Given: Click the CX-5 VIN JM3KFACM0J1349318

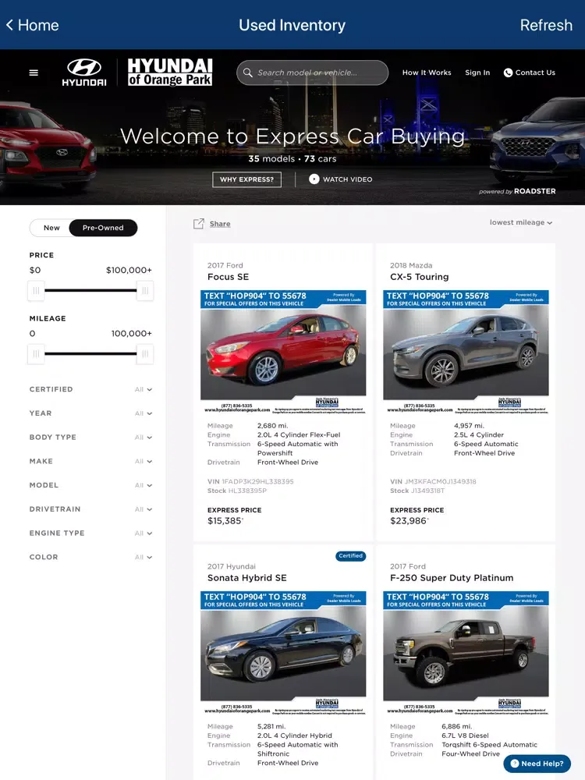Looking at the screenshot, I should click(x=440, y=481).
